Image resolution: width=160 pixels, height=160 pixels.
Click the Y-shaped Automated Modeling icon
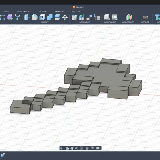(x=18, y=17)
